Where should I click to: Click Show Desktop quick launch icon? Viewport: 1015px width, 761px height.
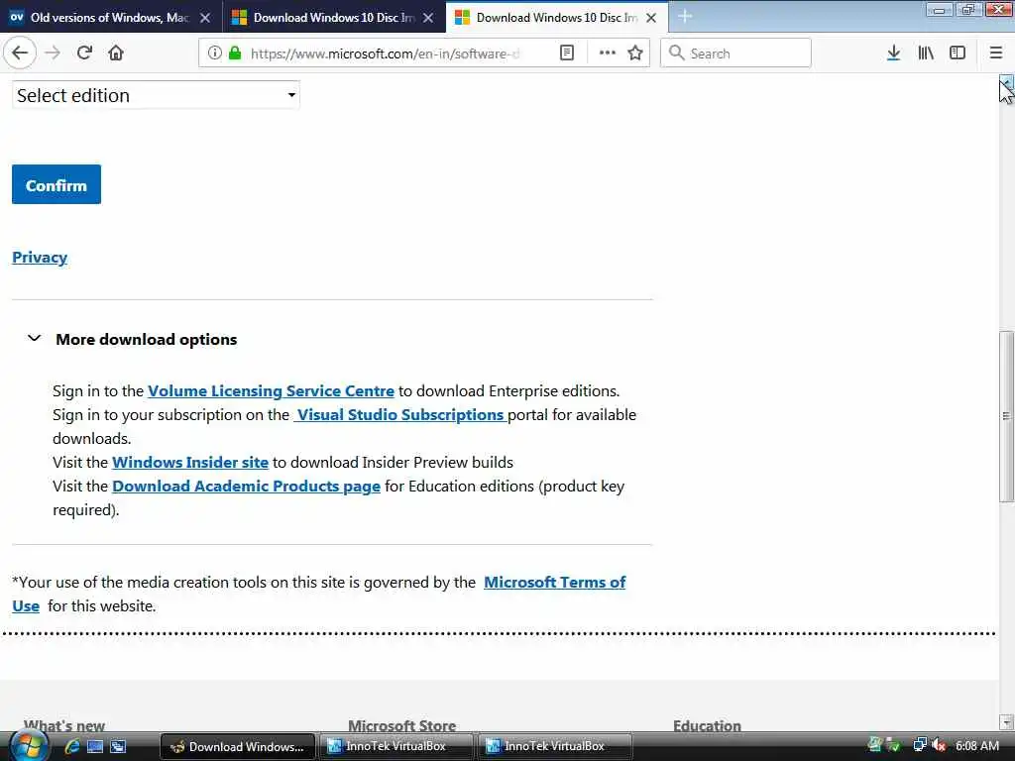point(95,747)
